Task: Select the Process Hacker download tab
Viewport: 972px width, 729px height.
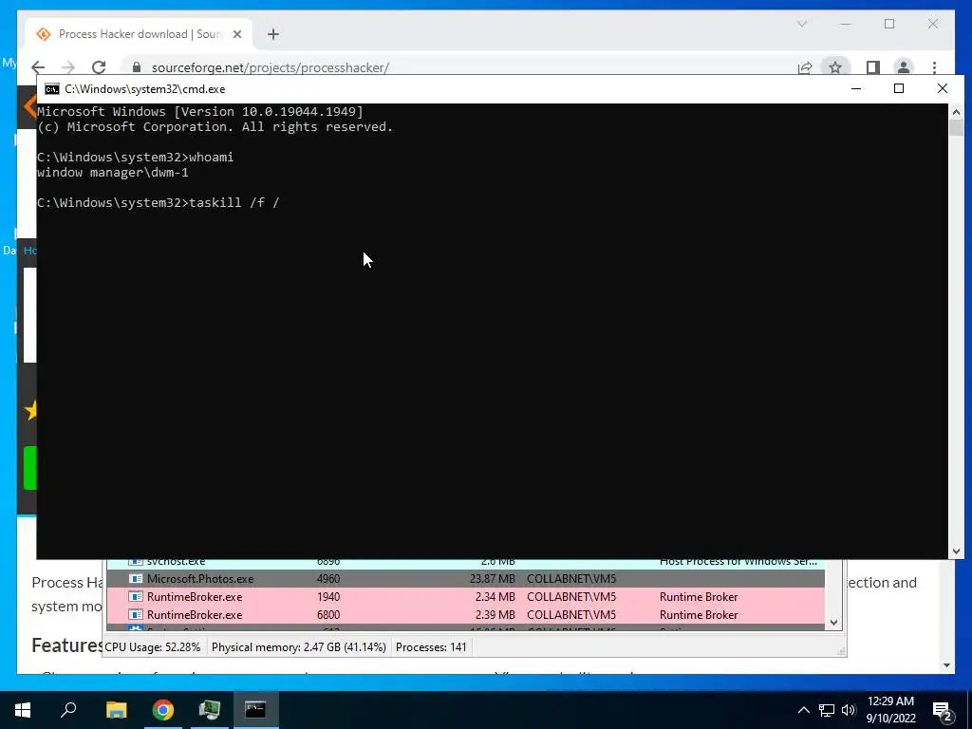Action: 139,34
